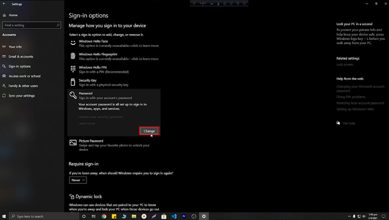This screenshot has height=220, width=389.
Task: Click the volume icon in system tray
Action: click(364, 216)
